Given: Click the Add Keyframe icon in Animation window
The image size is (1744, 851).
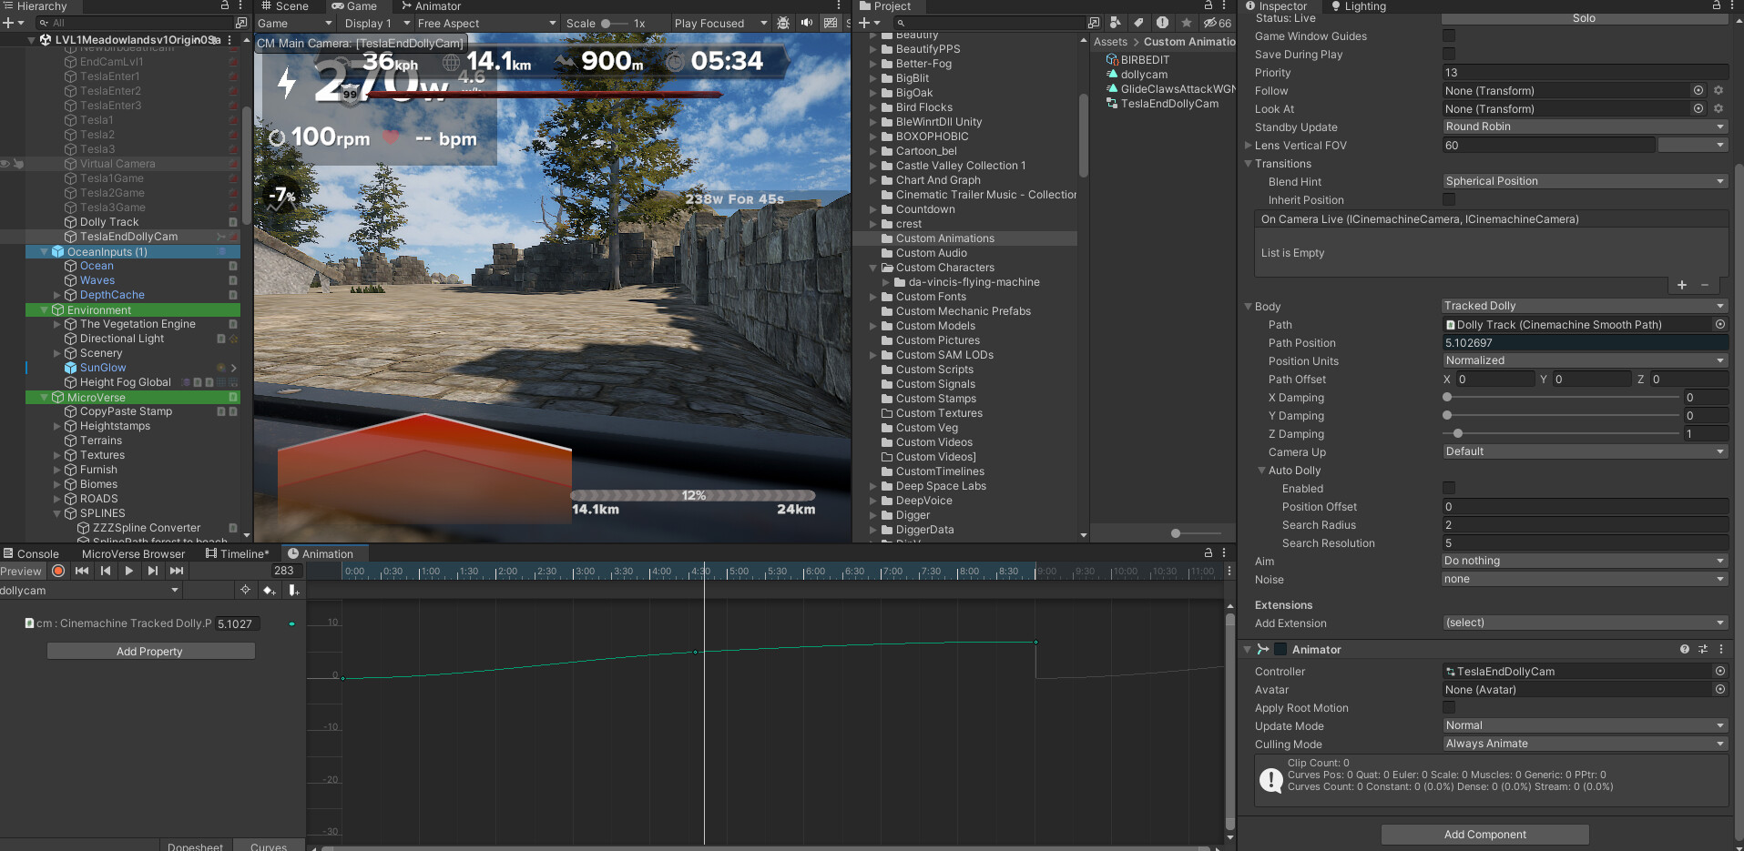Looking at the screenshot, I should coord(270,590).
